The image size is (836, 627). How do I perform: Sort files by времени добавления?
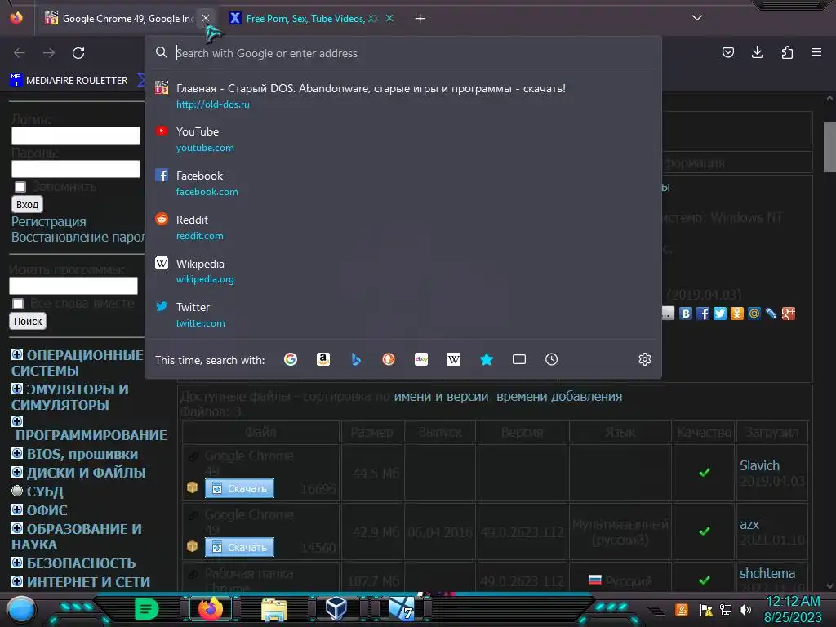click(559, 397)
